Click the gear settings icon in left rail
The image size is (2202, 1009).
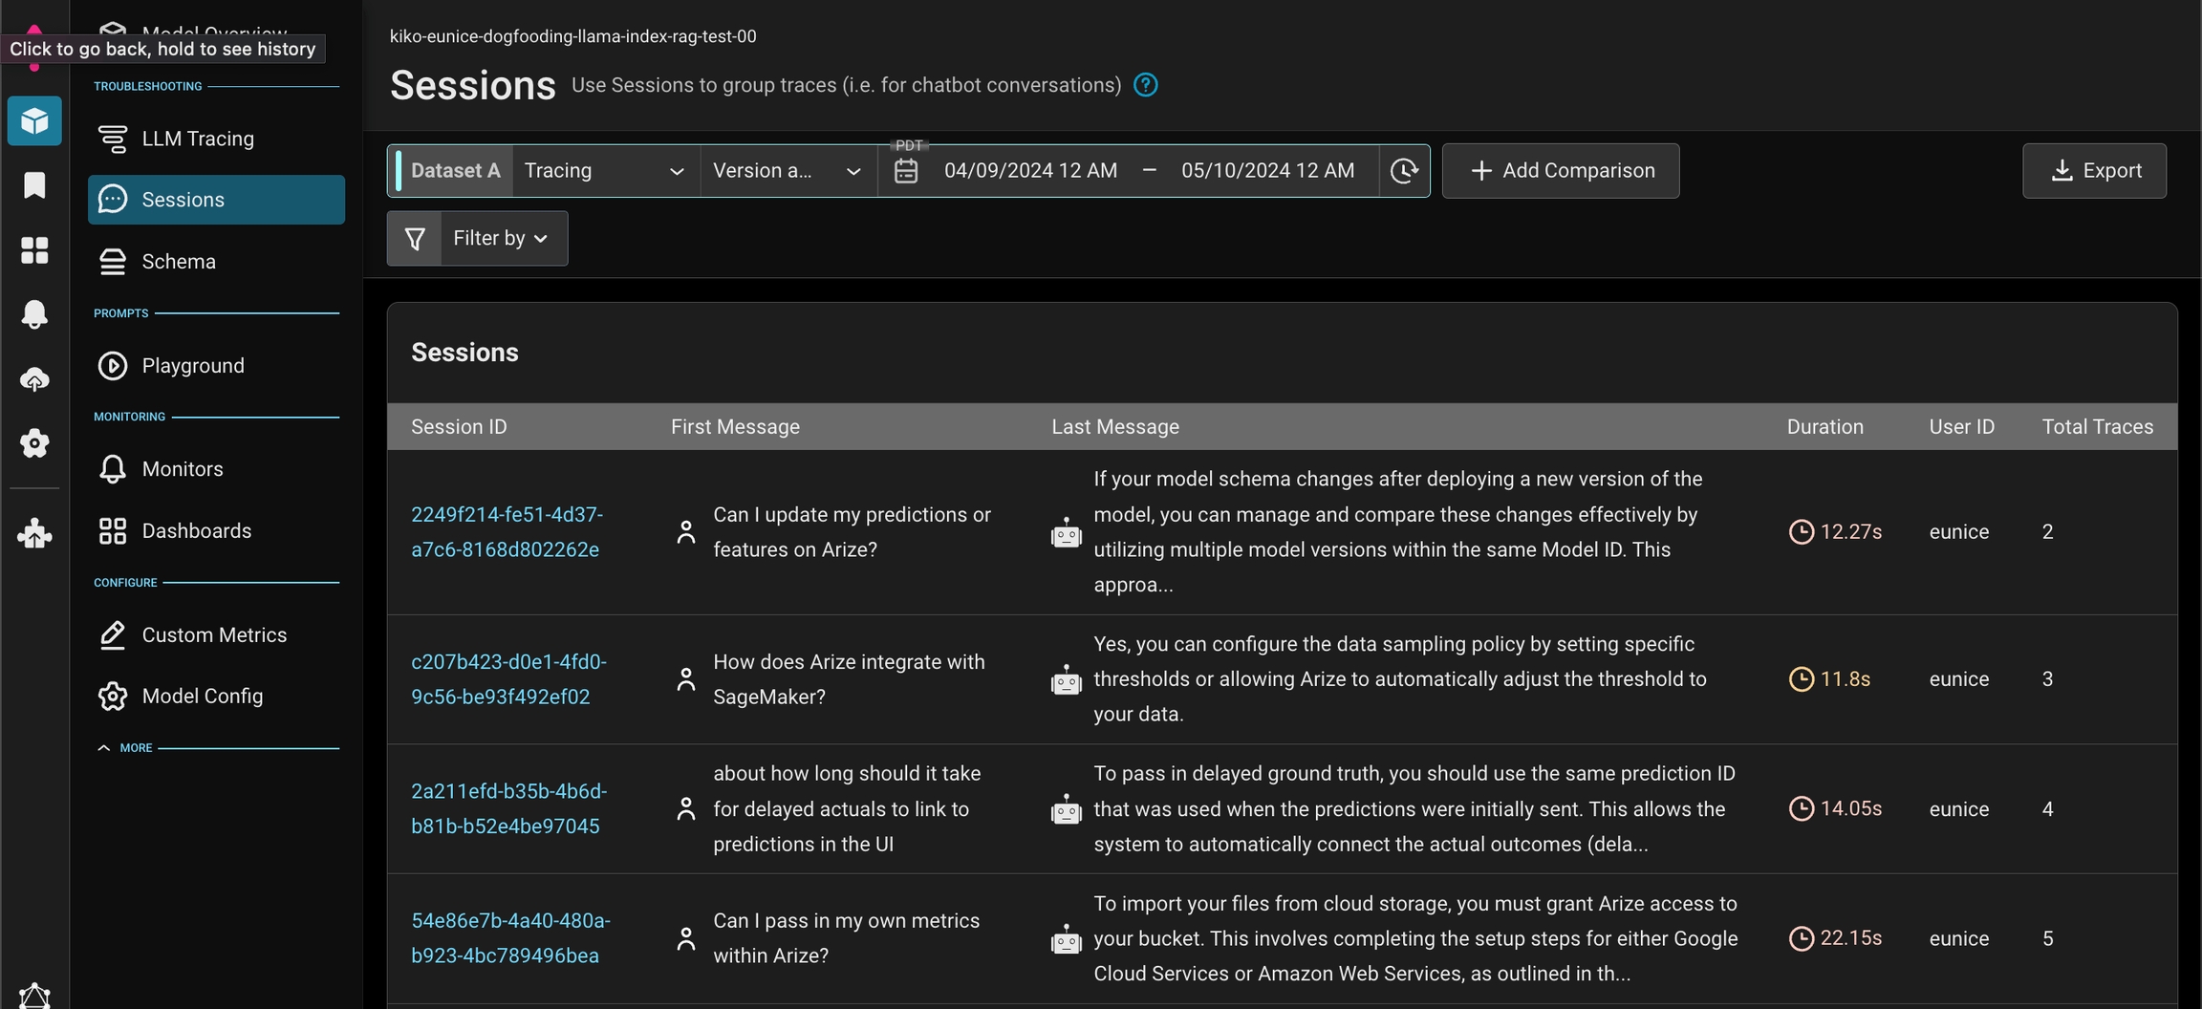[x=34, y=443]
